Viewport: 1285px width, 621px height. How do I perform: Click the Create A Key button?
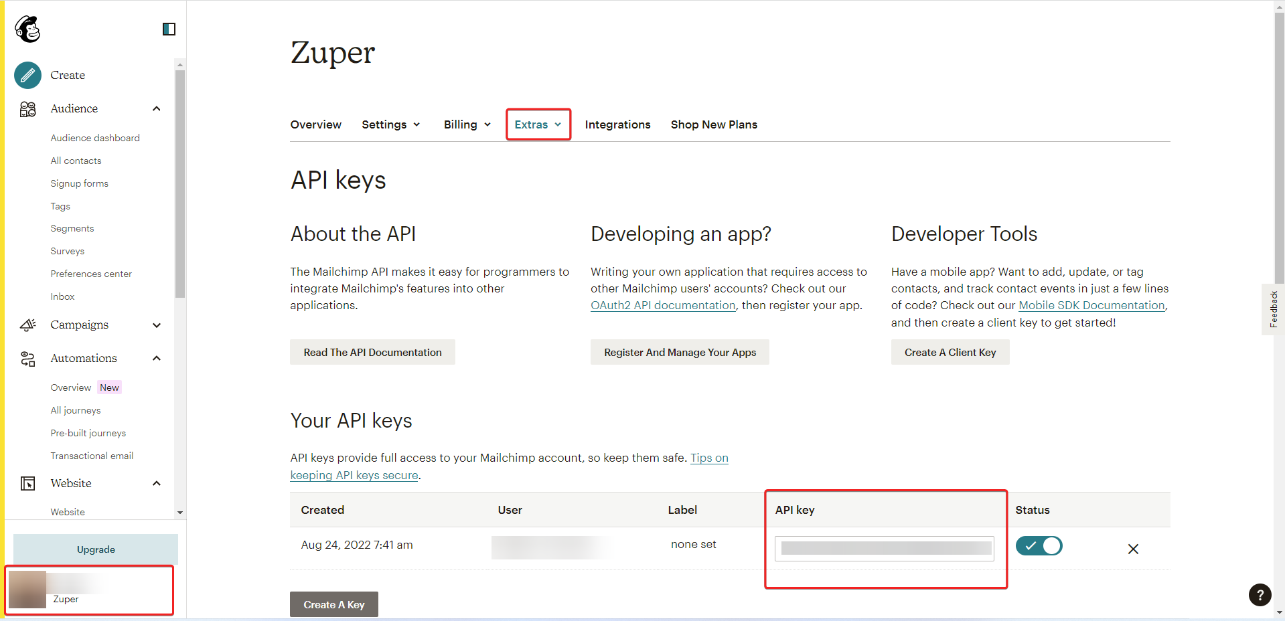point(333,604)
